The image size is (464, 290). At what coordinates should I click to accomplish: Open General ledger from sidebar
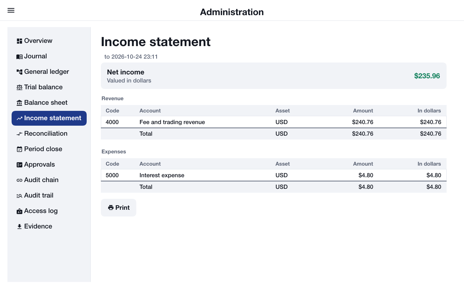[x=49, y=72]
